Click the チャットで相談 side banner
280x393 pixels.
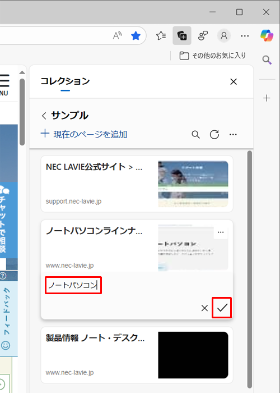pyautogui.click(x=9, y=220)
